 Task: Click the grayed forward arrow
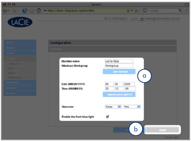(x=15, y=11)
